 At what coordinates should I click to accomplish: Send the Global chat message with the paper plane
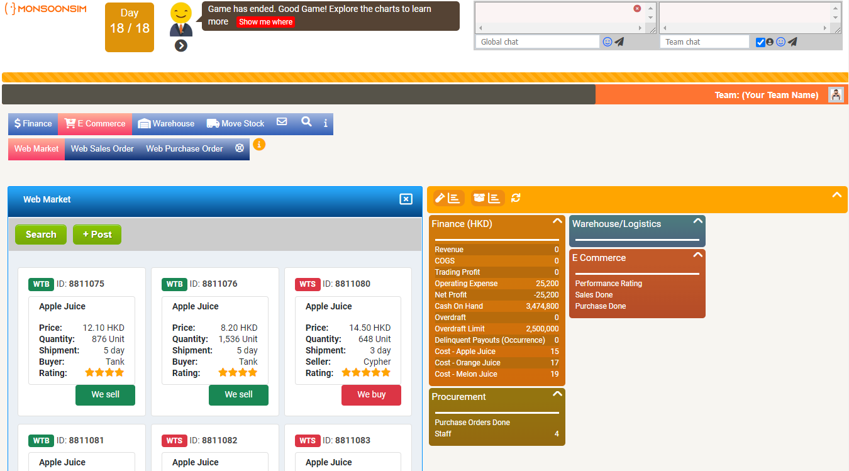(x=619, y=42)
